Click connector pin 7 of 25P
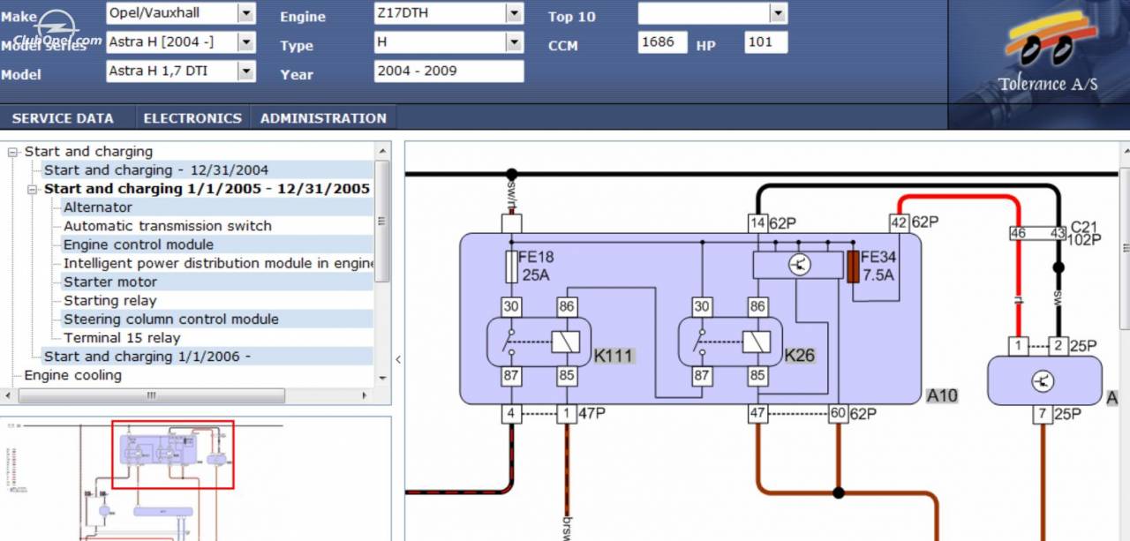Image resolution: width=1130 pixels, height=541 pixels. tap(1043, 413)
